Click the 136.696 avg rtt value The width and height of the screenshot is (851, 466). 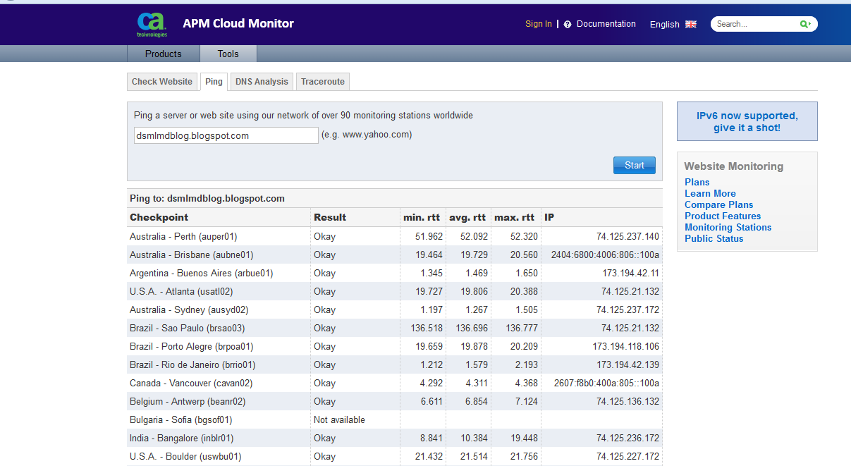point(472,328)
